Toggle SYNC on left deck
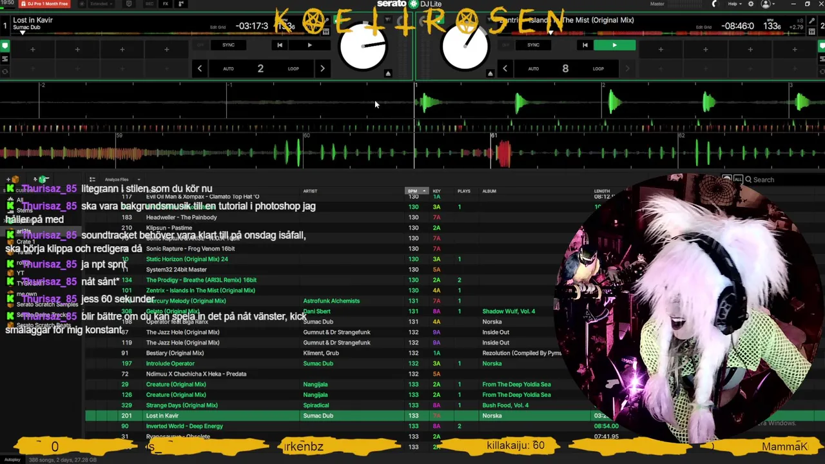 (x=228, y=45)
